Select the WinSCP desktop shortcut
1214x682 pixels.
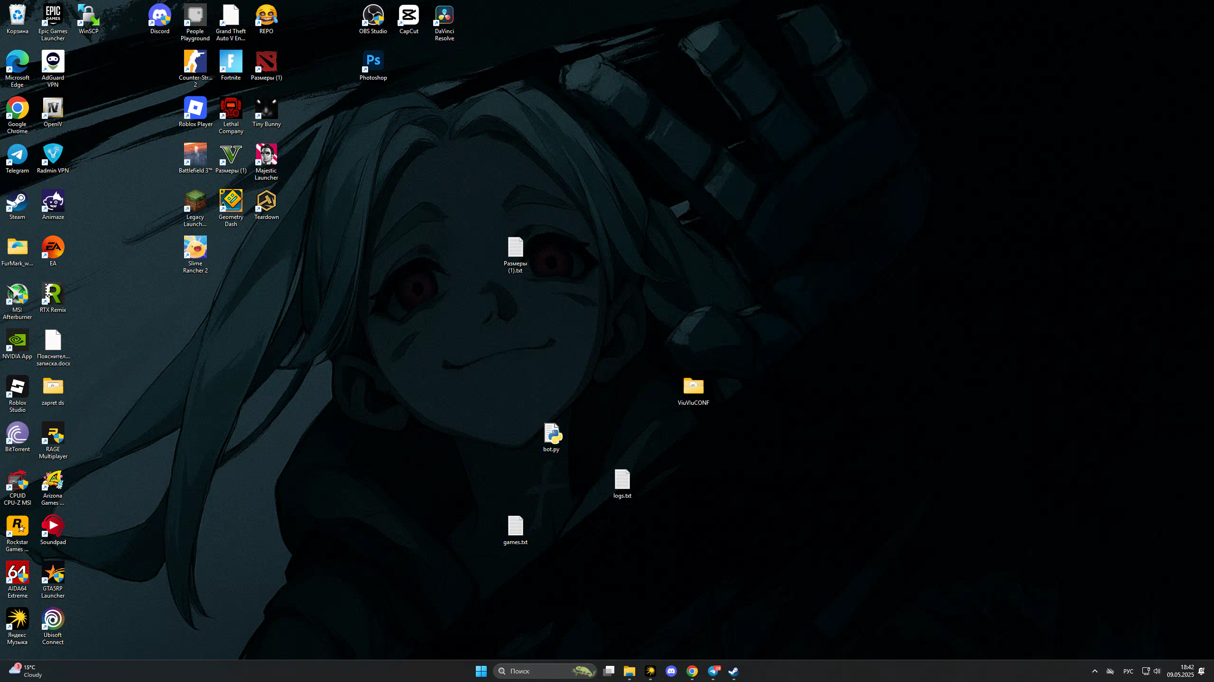click(89, 19)
